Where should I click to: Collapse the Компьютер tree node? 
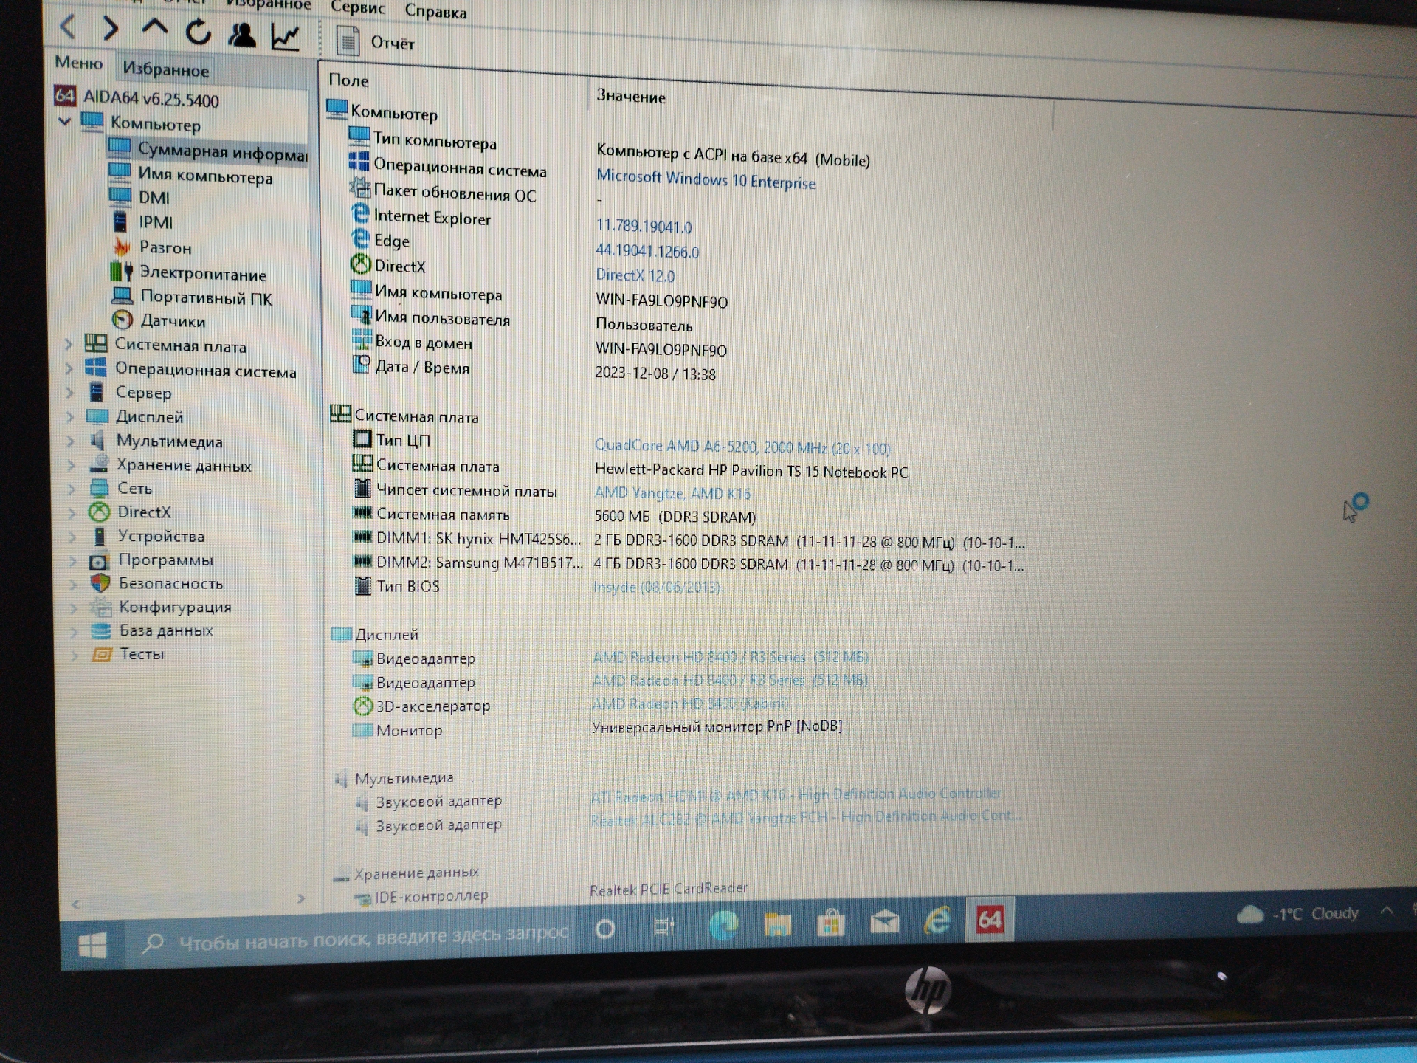point(65,121)
